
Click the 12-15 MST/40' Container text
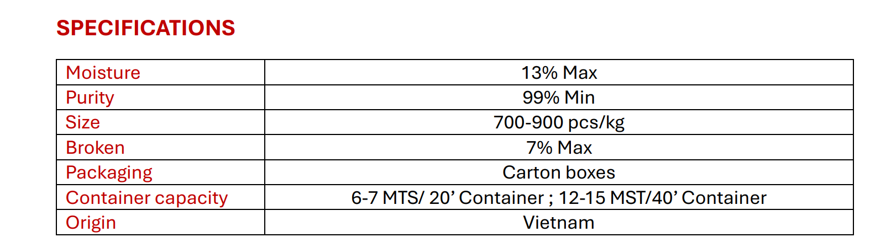tap(663, 198)
